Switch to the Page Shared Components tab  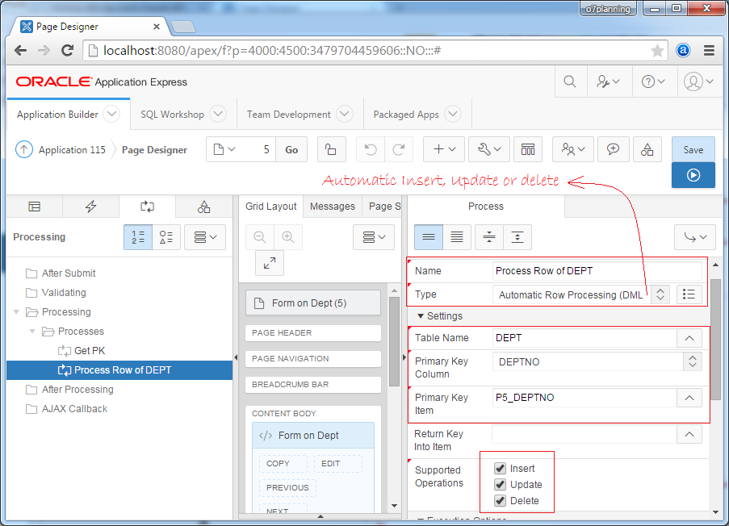coord(203,207)
